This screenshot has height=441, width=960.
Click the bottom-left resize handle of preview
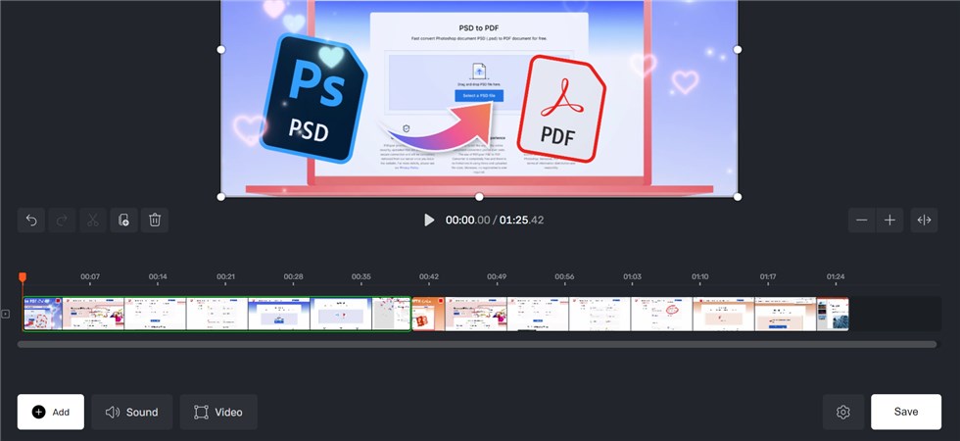(221, 197)
